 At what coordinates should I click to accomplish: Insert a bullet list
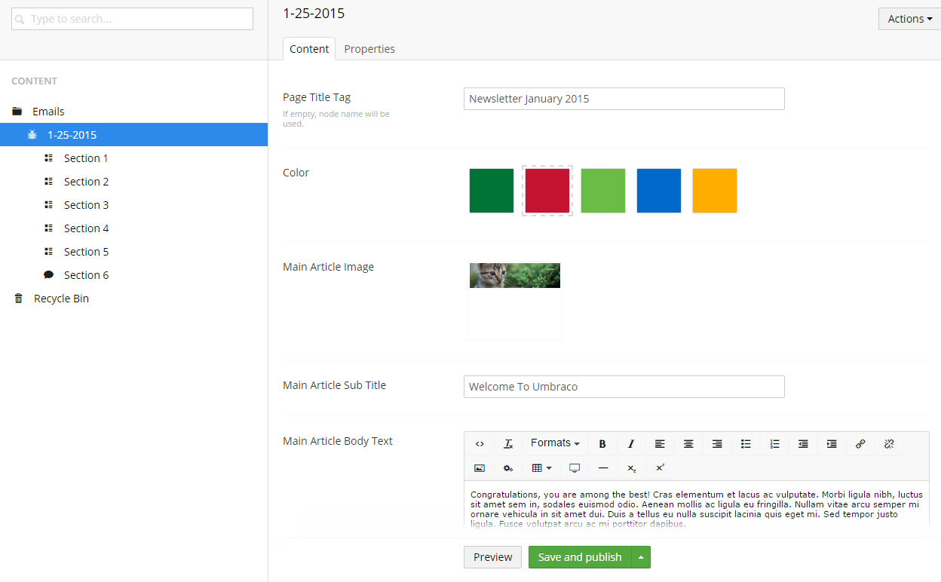746,444
